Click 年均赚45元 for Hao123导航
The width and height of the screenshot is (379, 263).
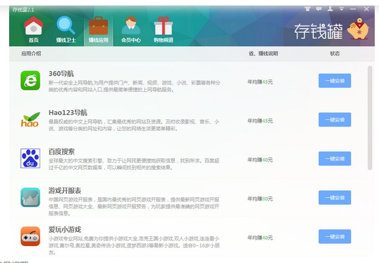tap(260, 121)
